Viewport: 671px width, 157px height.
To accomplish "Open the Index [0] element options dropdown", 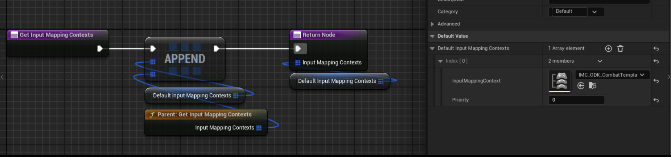I will 600,61.
